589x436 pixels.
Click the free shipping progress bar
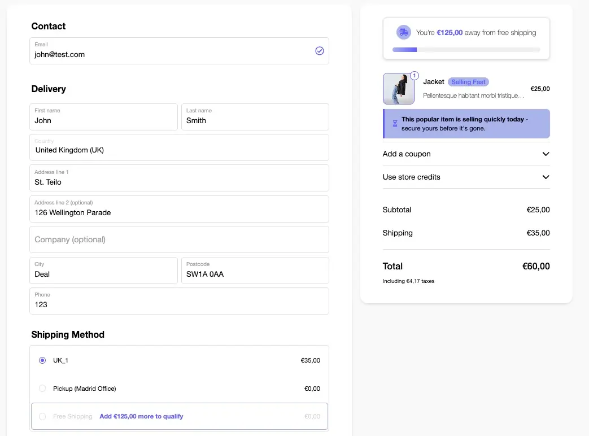coord(466,50)
